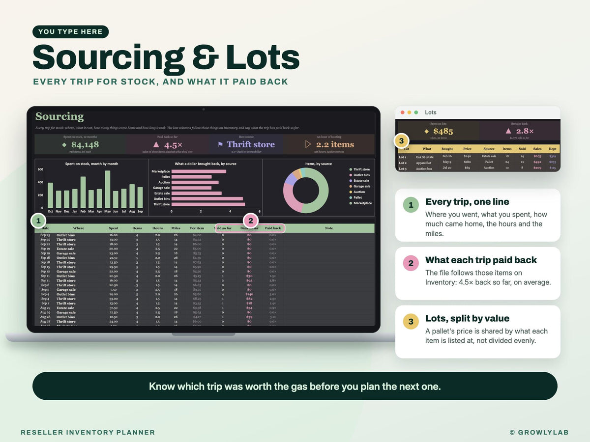The height and width of the screenshot is (442, 590).
Task: Click the Sourcing sheet title
Action: tap(59, 117)
